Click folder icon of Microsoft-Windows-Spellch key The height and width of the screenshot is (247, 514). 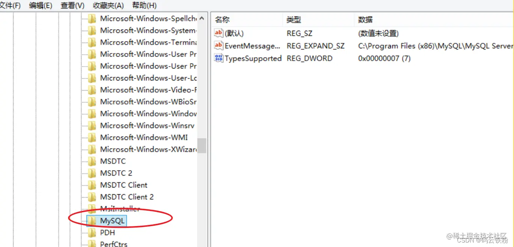92,19
